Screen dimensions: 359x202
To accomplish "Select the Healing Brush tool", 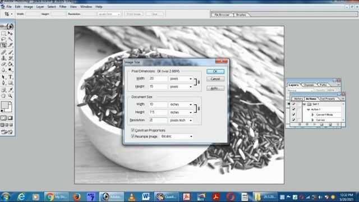I will coord(3,52).
